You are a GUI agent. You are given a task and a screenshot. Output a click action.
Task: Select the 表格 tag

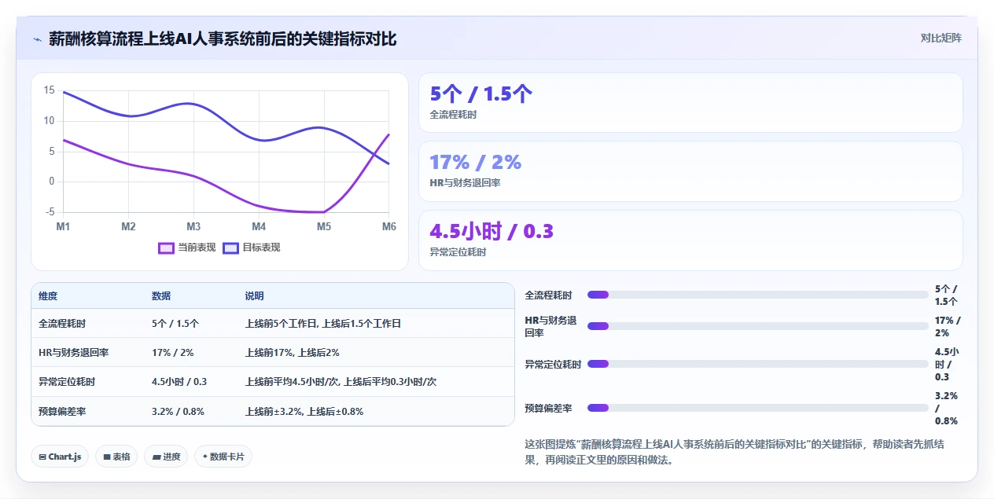click(116, 457)
